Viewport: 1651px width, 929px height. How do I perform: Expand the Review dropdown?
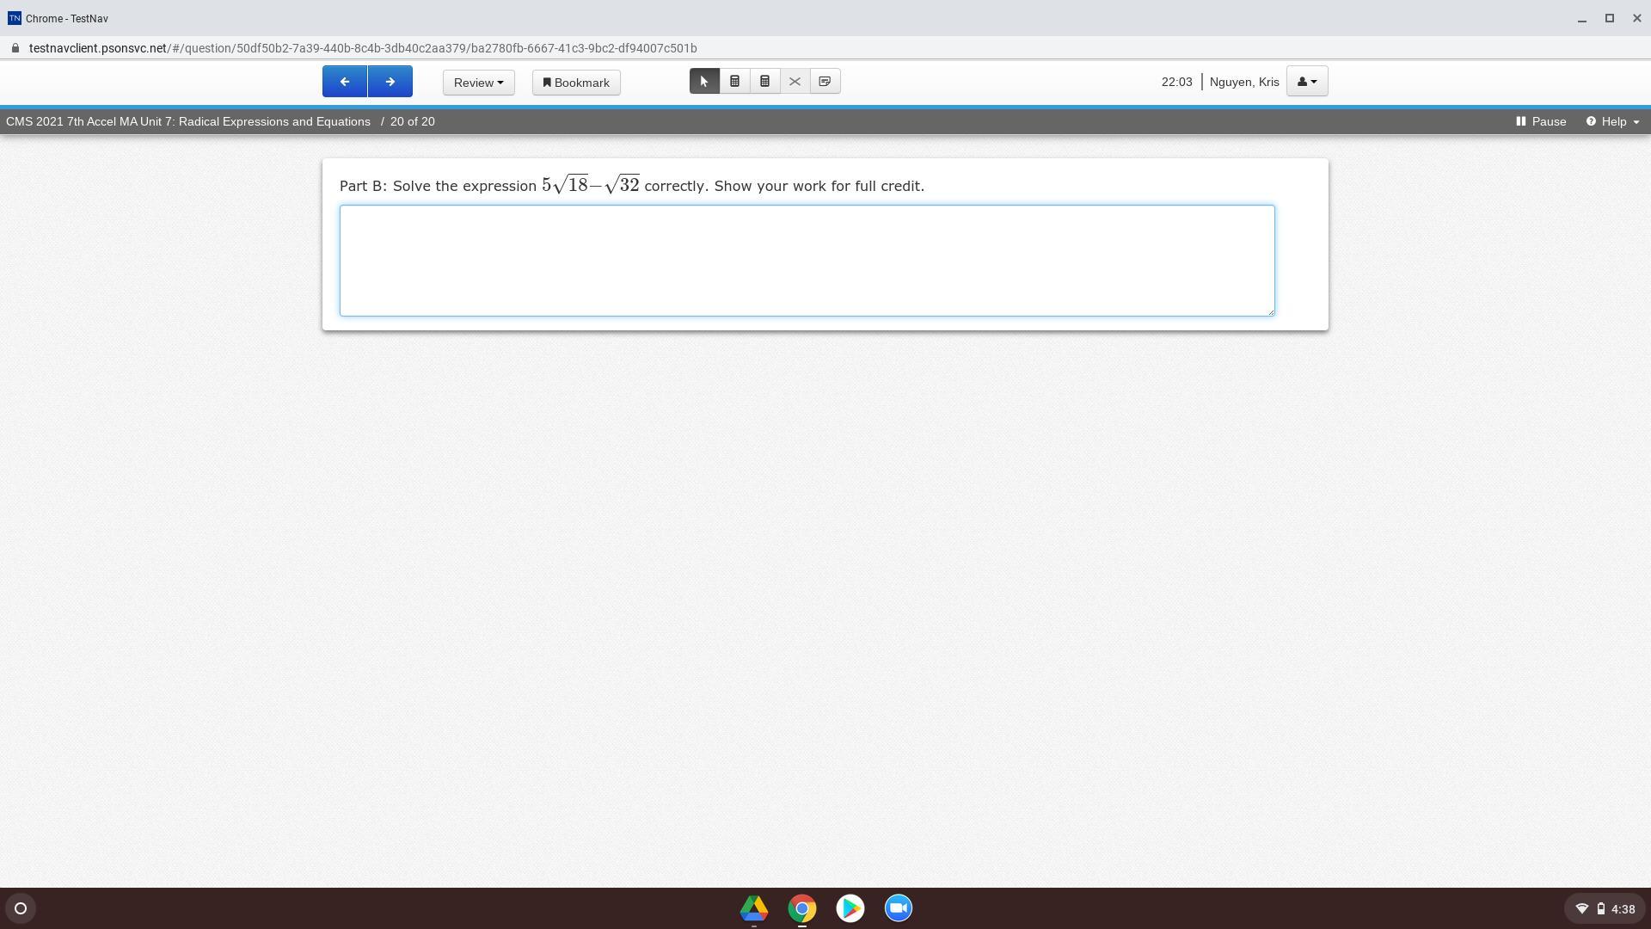click(478, 83)
